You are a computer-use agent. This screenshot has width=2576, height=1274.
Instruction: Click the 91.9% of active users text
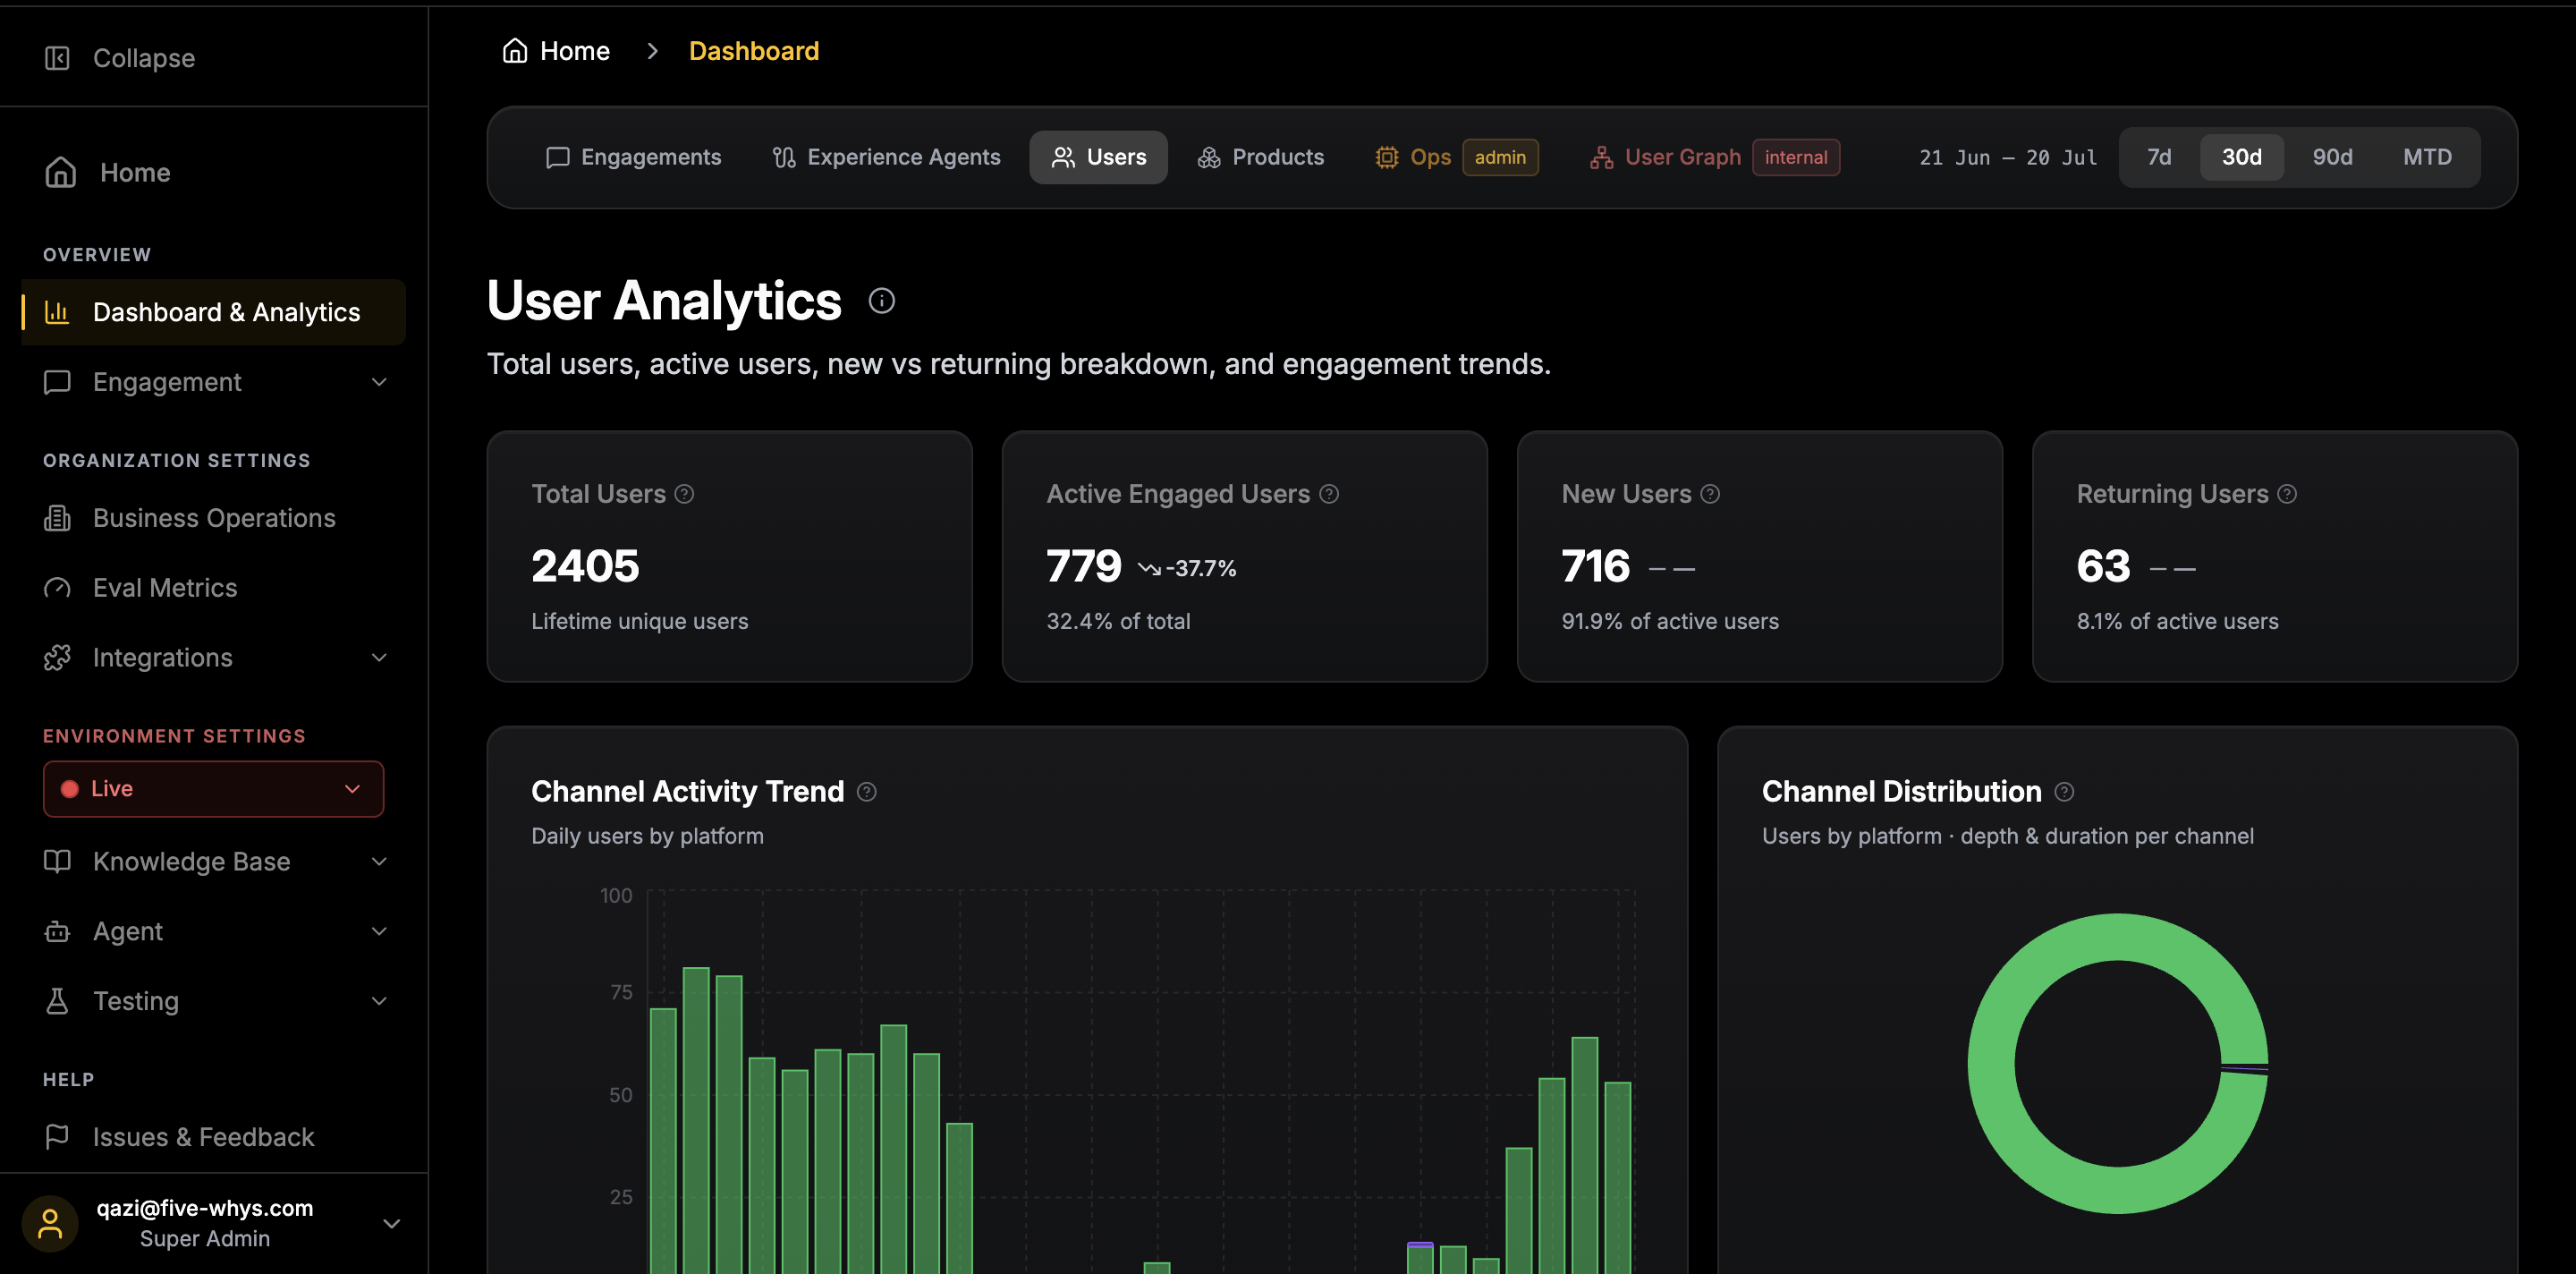1670,621
